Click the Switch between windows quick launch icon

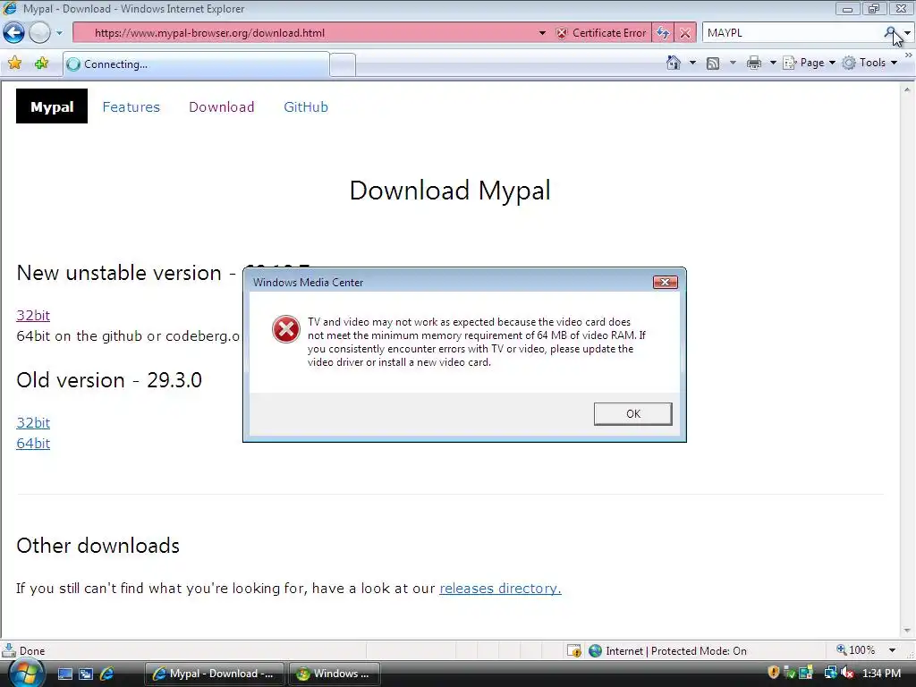[86, 674]
